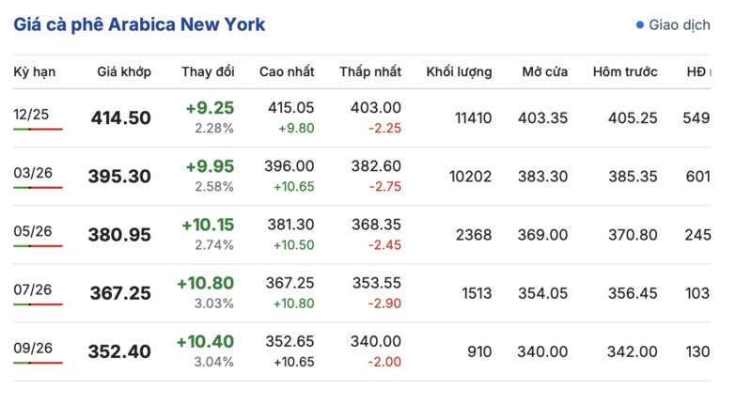Screen dimensions: 752x405
Task: Click the Kỳ hạn column header
Action: click(x=37, y=72)
